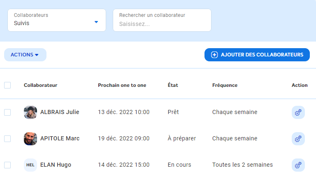Click the plus icon in Ajouter button
The image size is (316, 177).
tap(214, 55)
